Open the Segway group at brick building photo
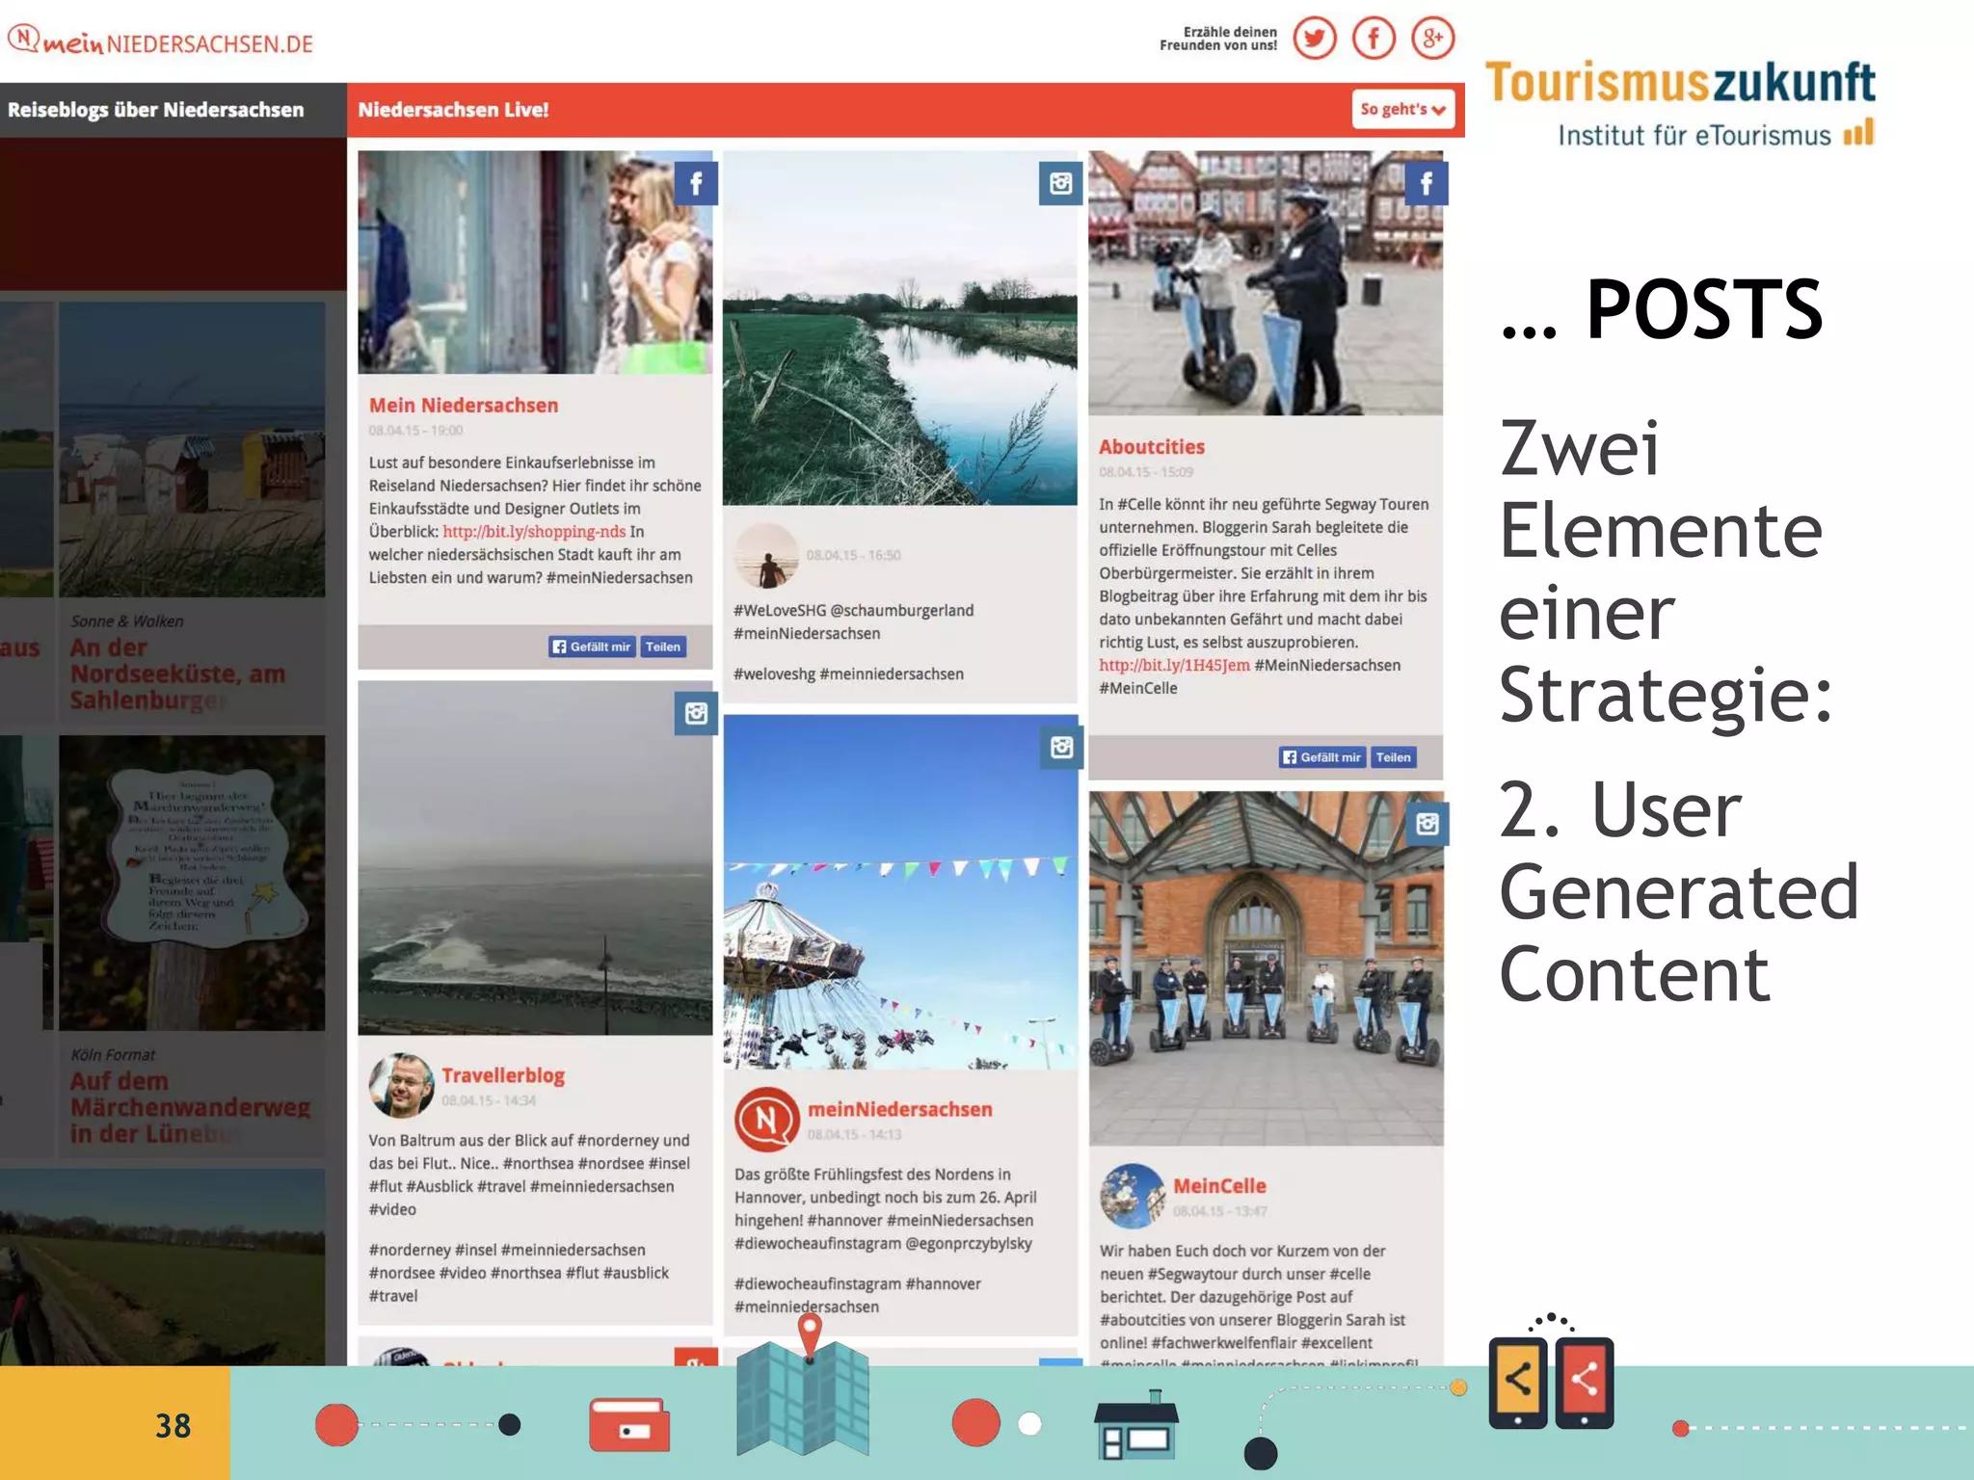Viewport: 1974px width, 1480px height. pyautogui.click(x=1266, y=968)
